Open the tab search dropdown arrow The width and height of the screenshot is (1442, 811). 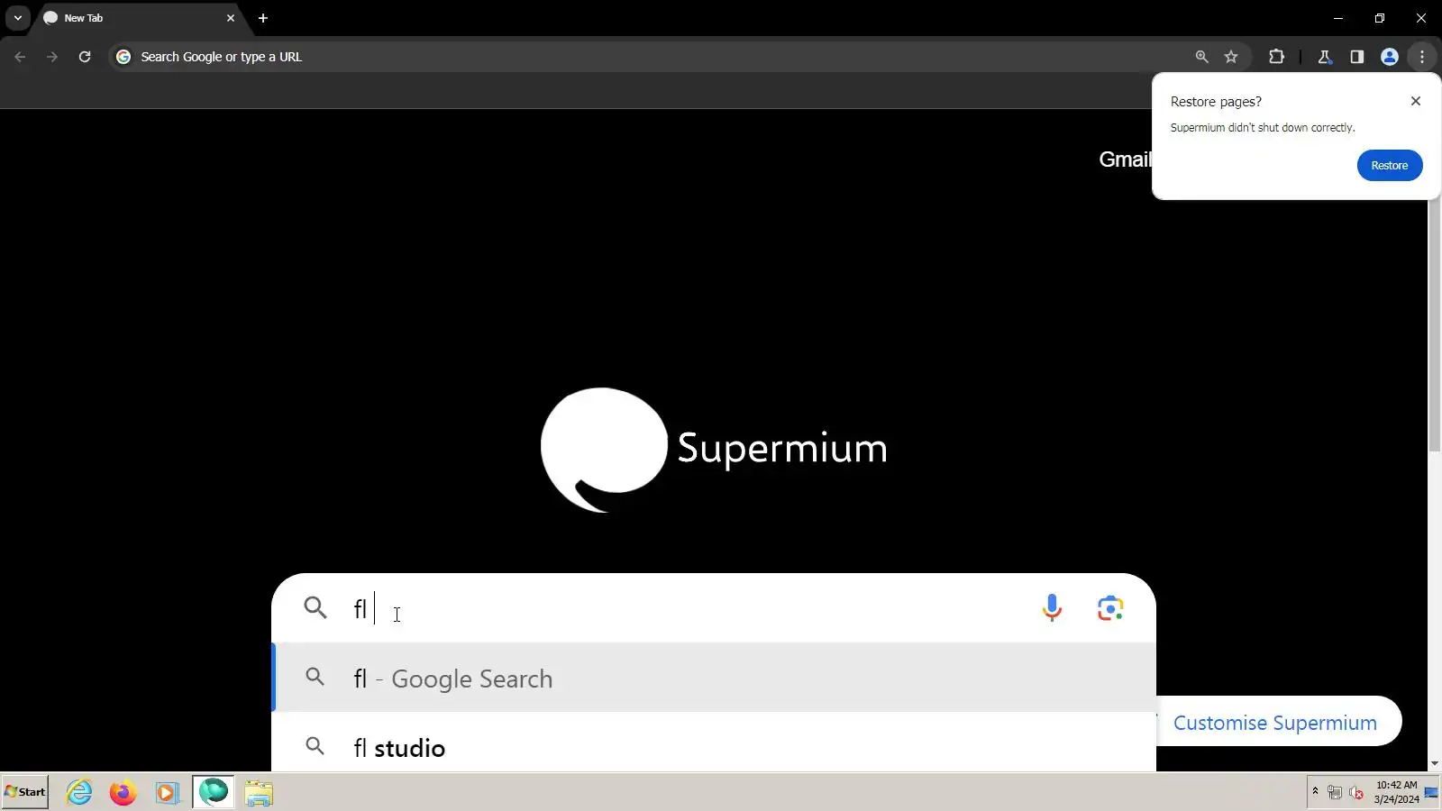click(x=18, y=18)
